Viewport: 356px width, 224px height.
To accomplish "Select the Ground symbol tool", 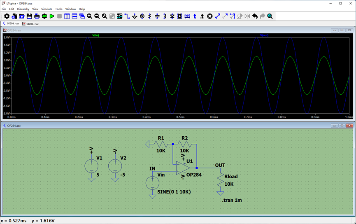I will (135, 16).
